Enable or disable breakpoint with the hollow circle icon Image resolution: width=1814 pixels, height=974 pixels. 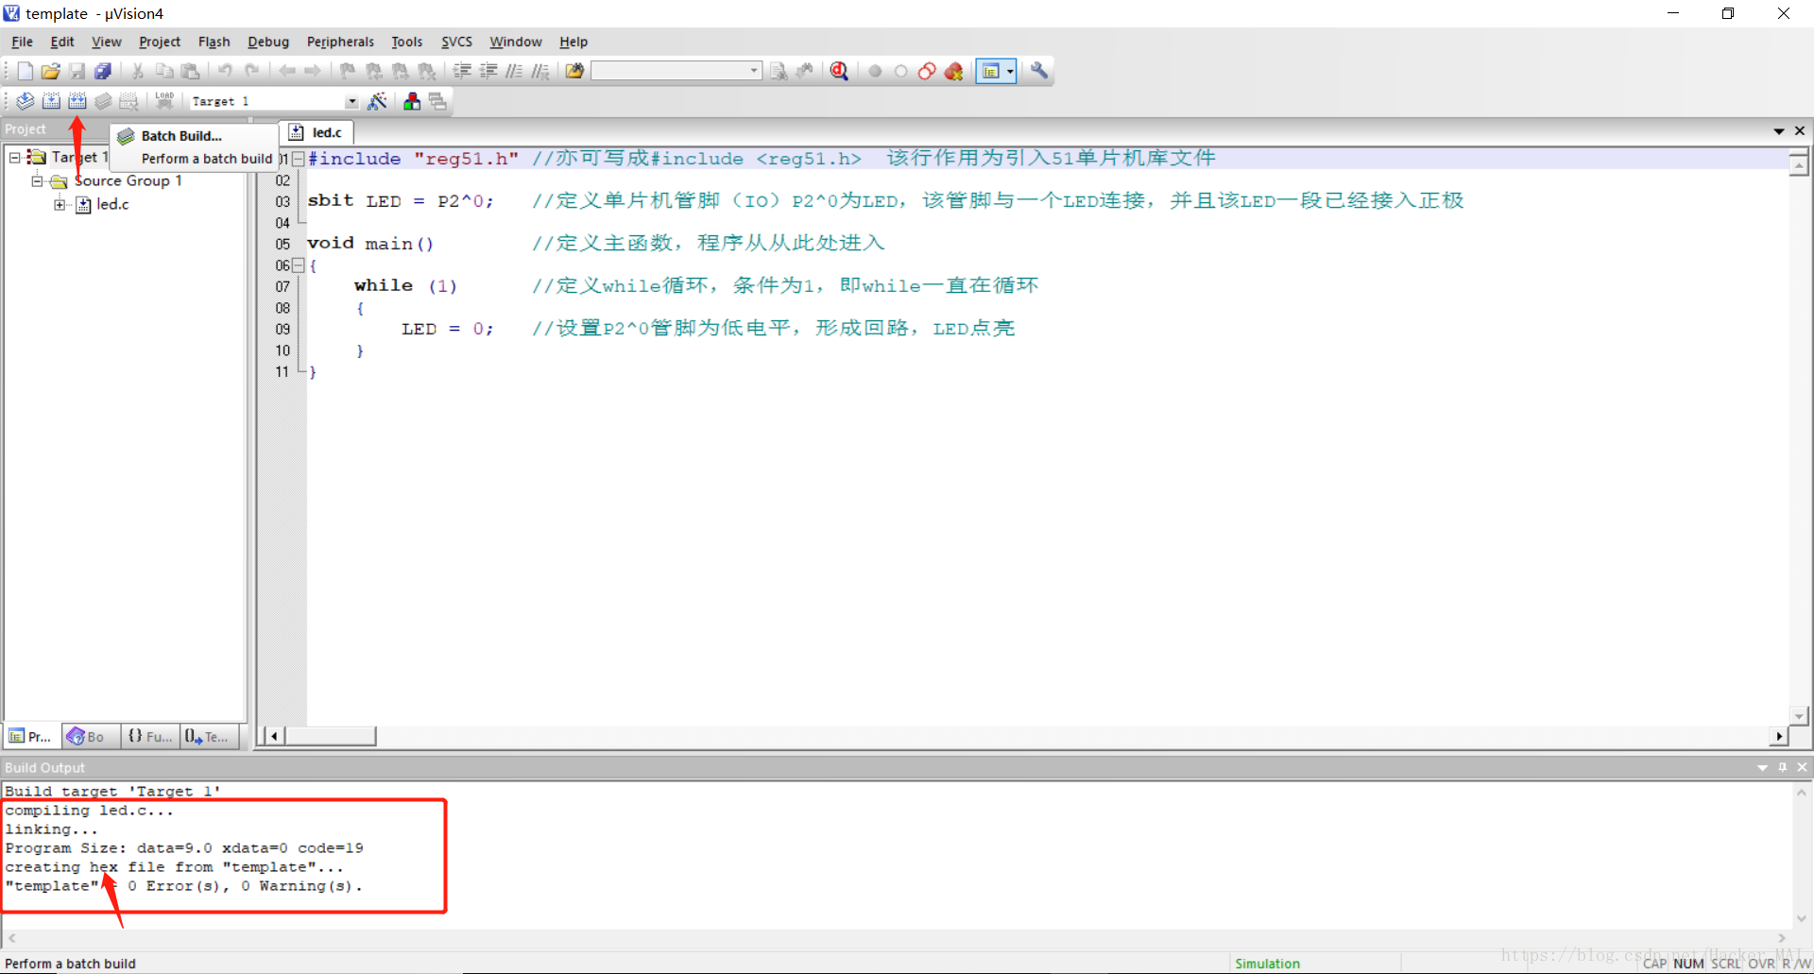[901, 71]
